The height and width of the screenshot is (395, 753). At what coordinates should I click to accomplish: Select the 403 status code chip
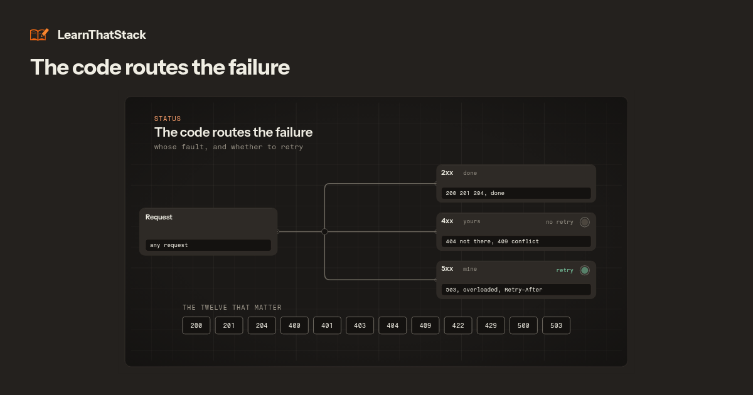360,325
